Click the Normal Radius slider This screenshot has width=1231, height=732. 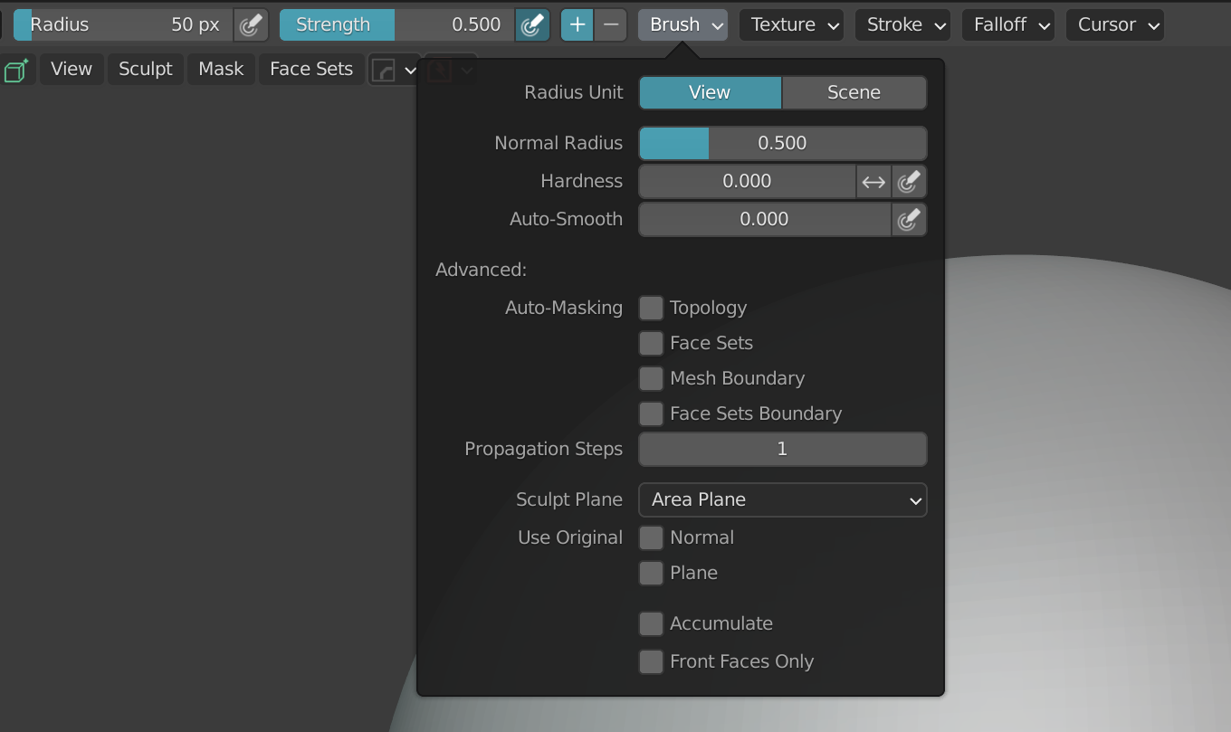782,143
